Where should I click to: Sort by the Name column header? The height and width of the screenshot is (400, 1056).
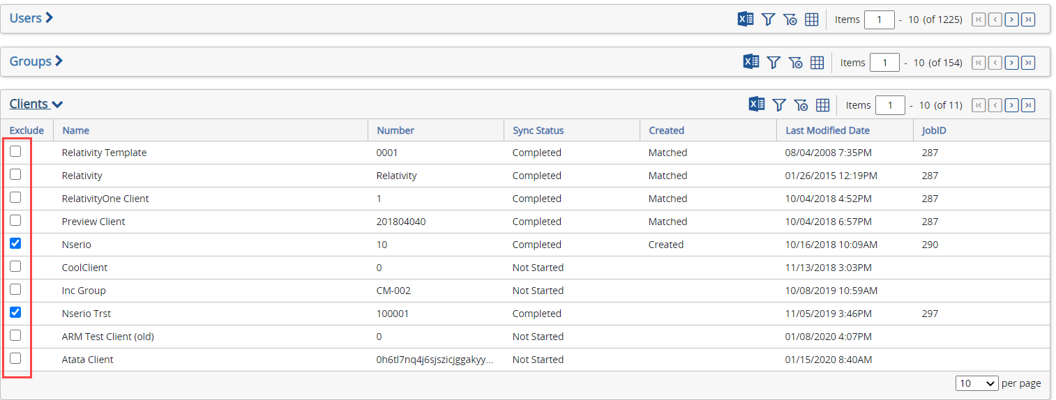(75, 130)
